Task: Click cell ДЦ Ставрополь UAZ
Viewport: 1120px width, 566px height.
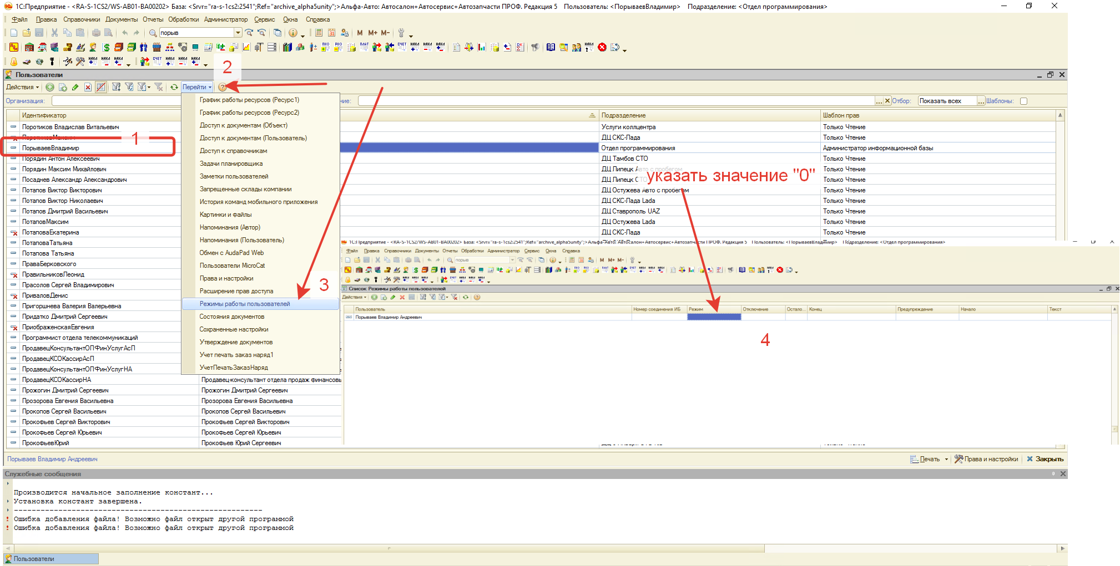Action: tap(710, 211)
